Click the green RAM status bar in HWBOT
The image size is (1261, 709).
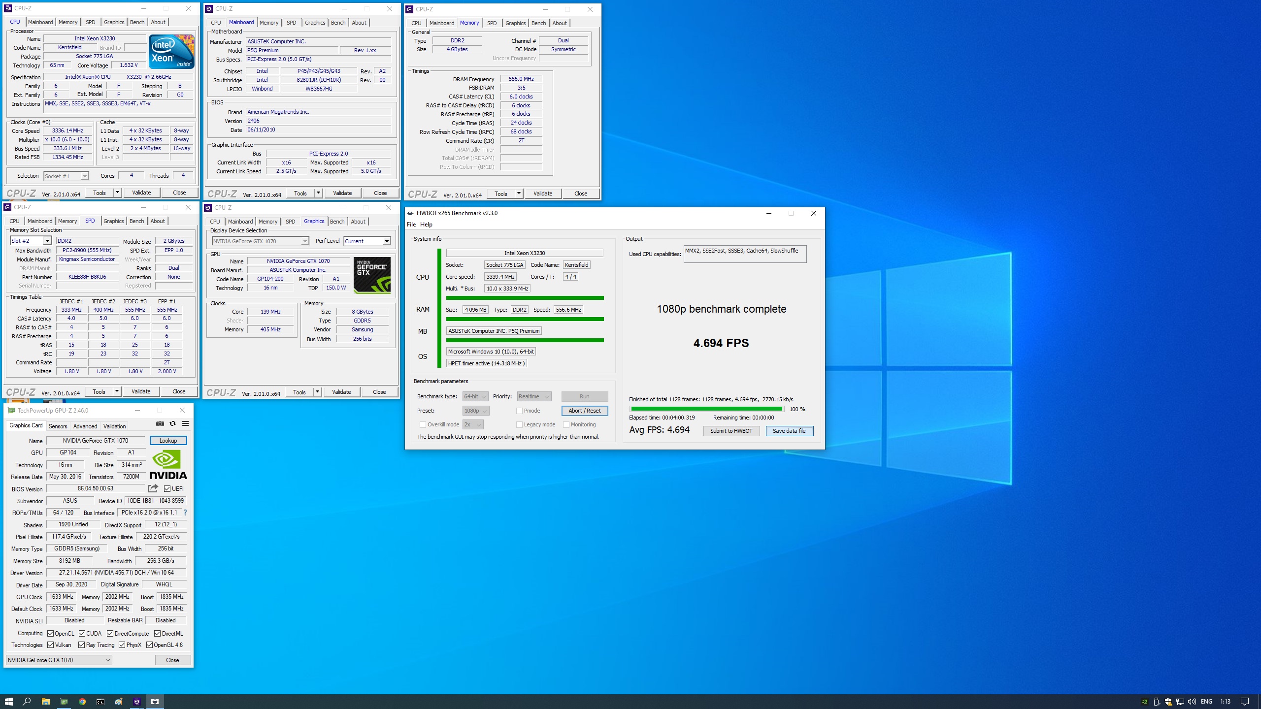(x=525, y=319)
